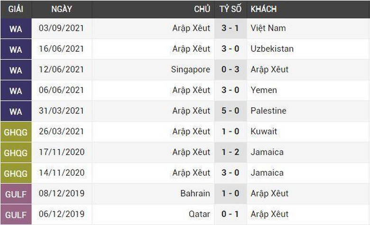Select the Singapore home team
The width and height of the screenshot is (370, 225).
pos(190,69)
